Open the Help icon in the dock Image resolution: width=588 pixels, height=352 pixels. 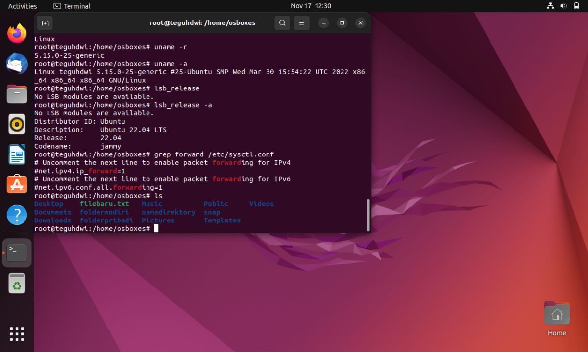pos(17,215)
